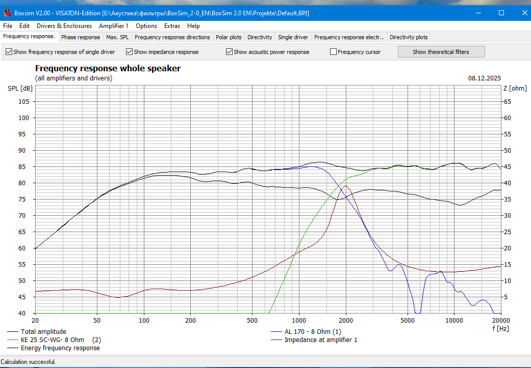Open the Options menu
Screen dimensions: 531x368
(x=146, y=25)
